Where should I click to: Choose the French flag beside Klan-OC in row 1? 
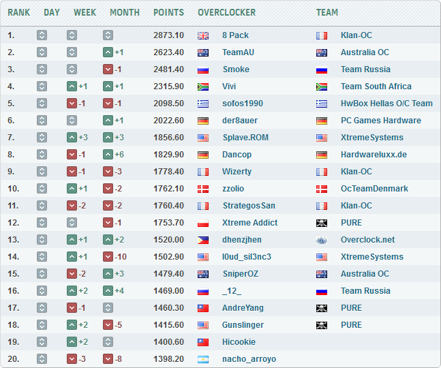(322, 35)
